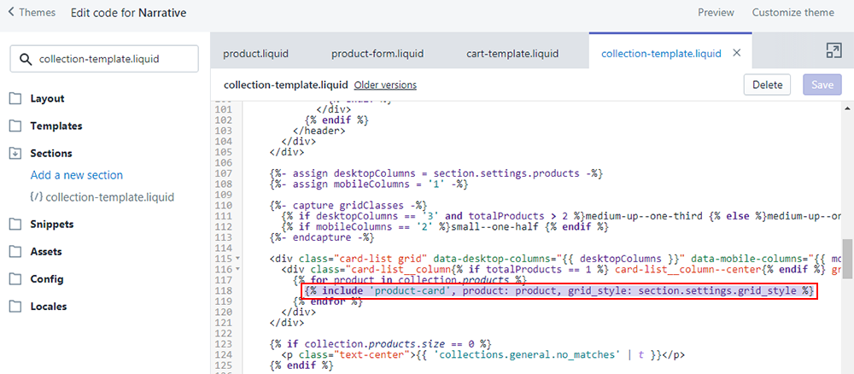Expand the editor to fullscreen
854x374 pixels.
tap(834, 51)
